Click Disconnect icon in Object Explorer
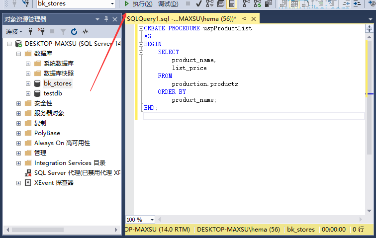This screenshot has height=238, width=376. click(x=41, y=31)
